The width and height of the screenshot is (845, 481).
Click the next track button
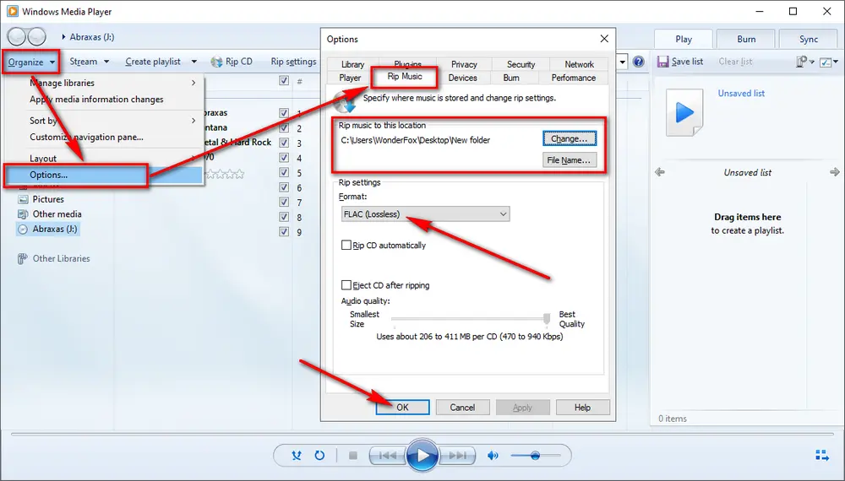point(457,456)
